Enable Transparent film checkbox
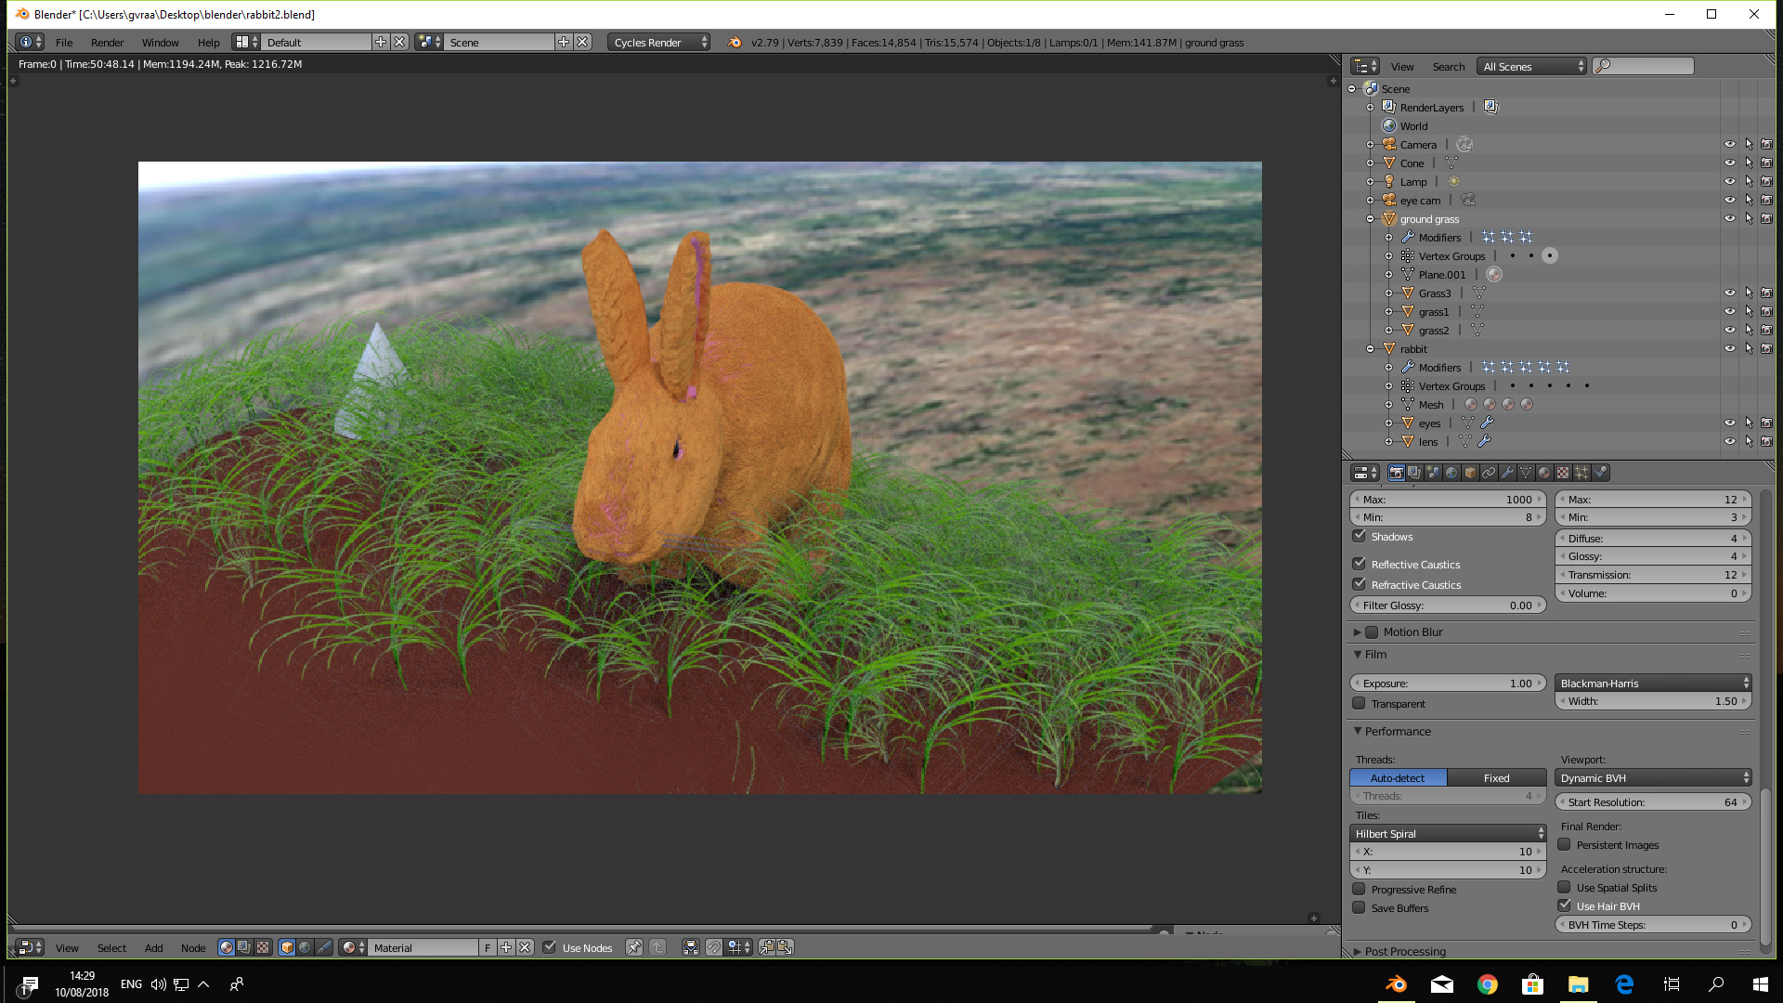This screenshot has height=1003, width=1783. coord(1360,703)
